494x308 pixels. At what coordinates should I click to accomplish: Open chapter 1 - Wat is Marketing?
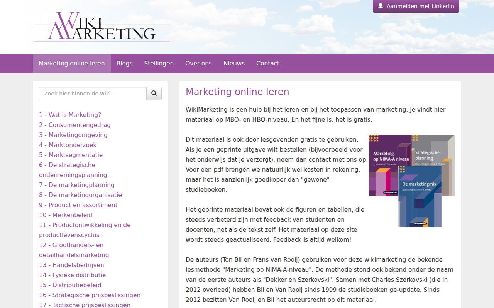tap(70, 115)
